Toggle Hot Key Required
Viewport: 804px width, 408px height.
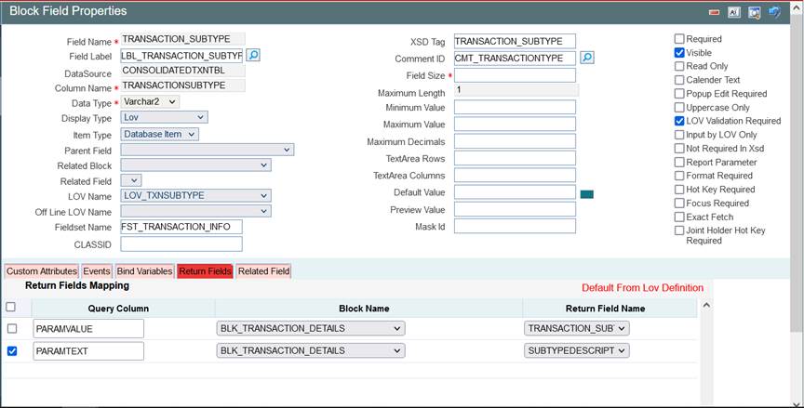point(679,190)
